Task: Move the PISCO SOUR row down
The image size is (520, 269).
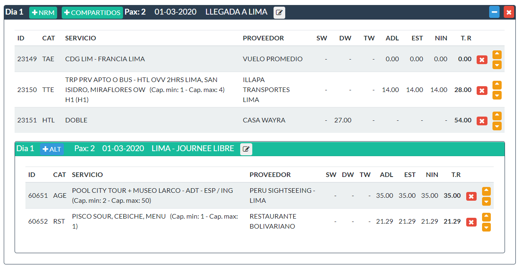Action: point(486,227)
